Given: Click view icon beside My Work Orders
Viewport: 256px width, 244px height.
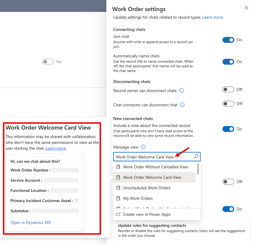Looking at the screenshot, I should pyautogui.click(x=118, y=198).
